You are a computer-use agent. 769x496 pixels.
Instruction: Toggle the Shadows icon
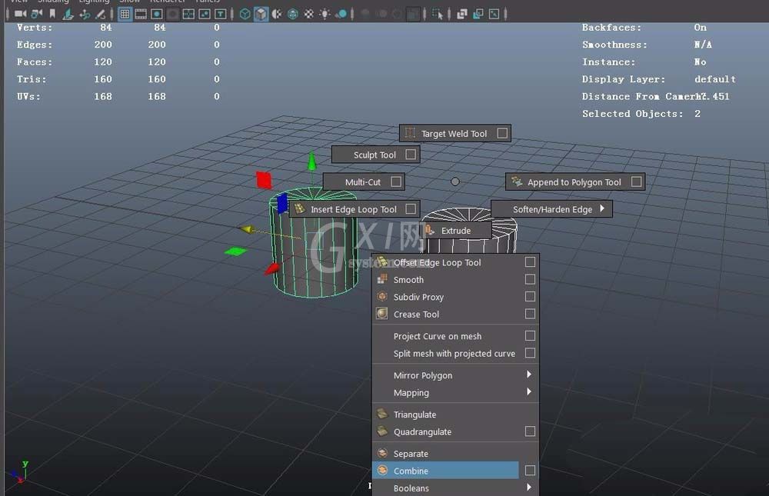click(x=342, y=14)
